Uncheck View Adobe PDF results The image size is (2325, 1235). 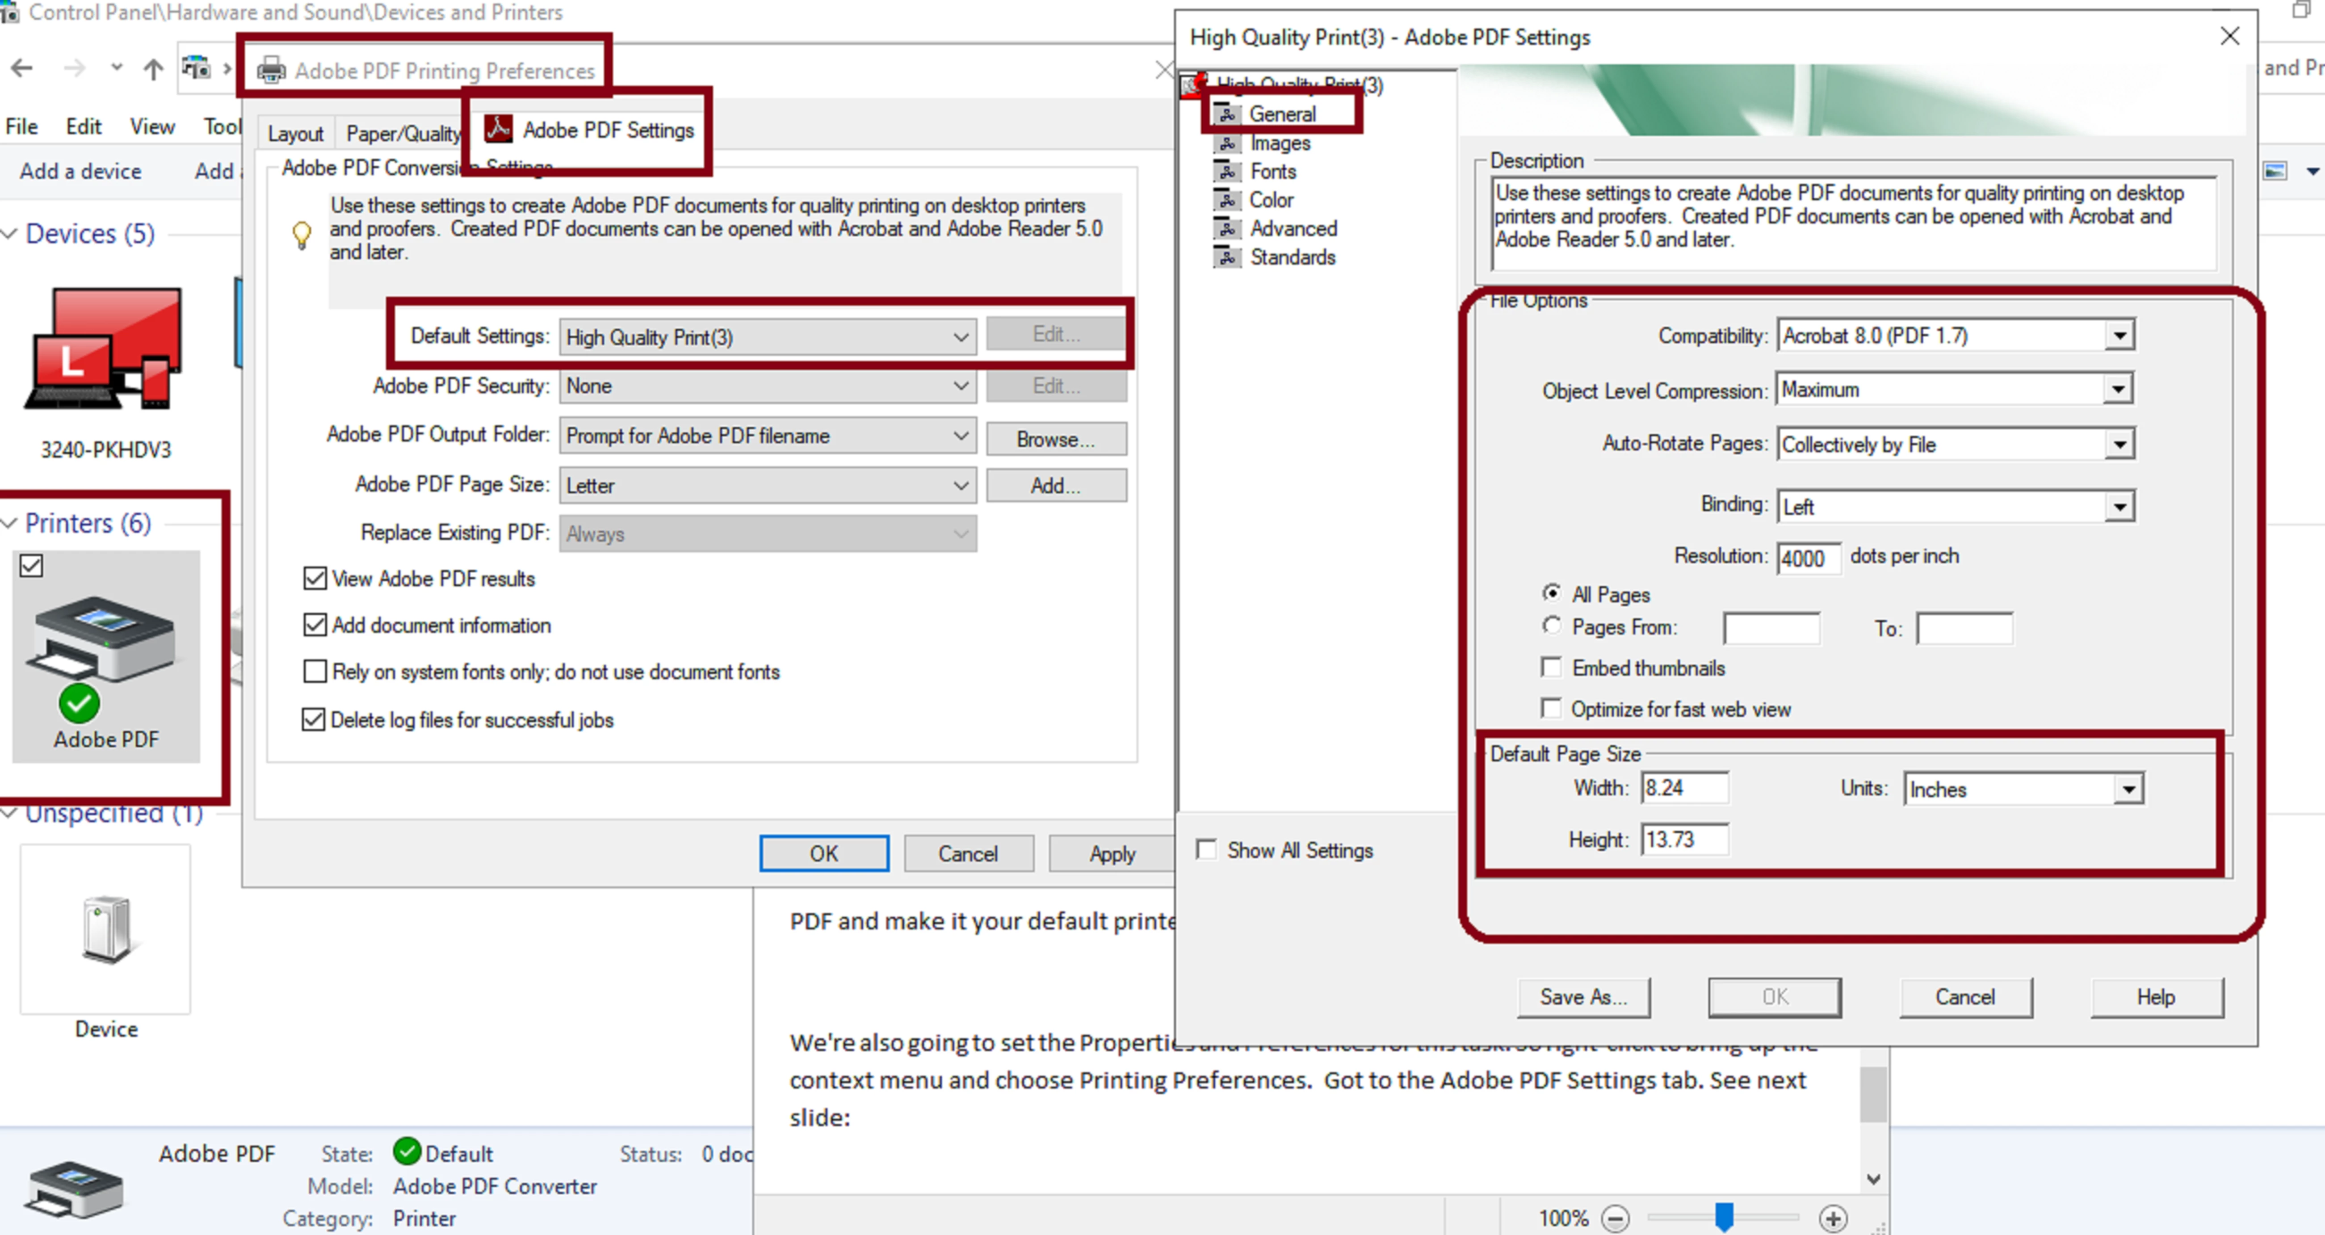[x=315, y=579]
